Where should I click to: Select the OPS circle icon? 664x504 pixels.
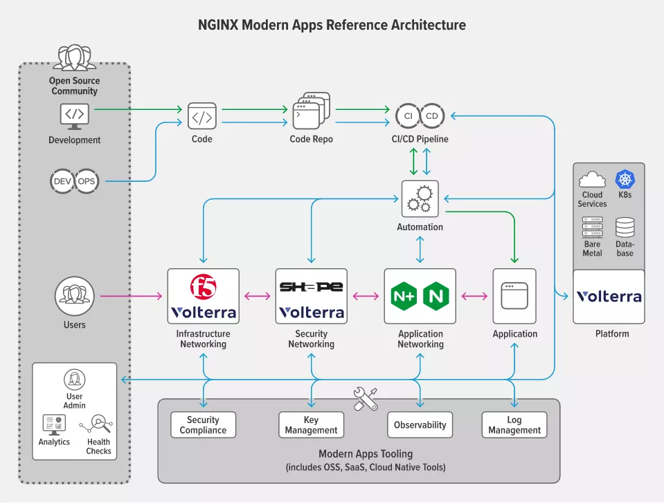pos(87,181)
